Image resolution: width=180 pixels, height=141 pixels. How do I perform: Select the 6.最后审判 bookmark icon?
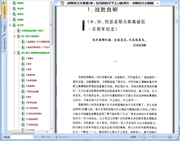[23, 86]
